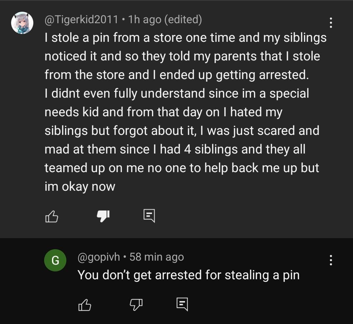353x324 pixels.
Task: Select the kebab menu next to the first comment
Action: pos(331,22)
